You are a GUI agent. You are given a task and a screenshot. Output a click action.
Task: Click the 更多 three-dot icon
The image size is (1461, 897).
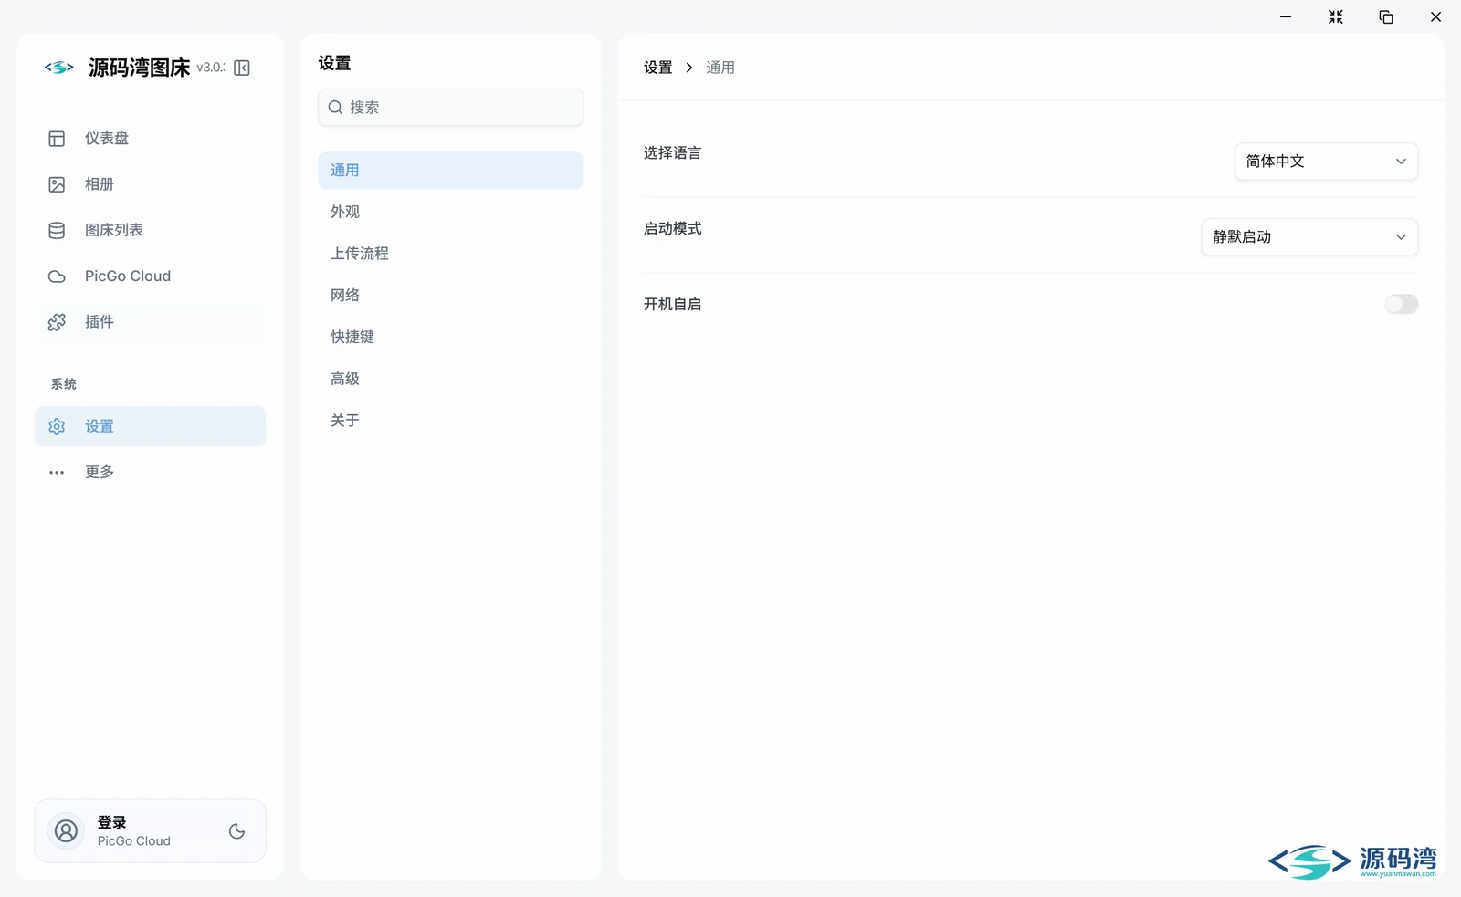click(57, 473)
